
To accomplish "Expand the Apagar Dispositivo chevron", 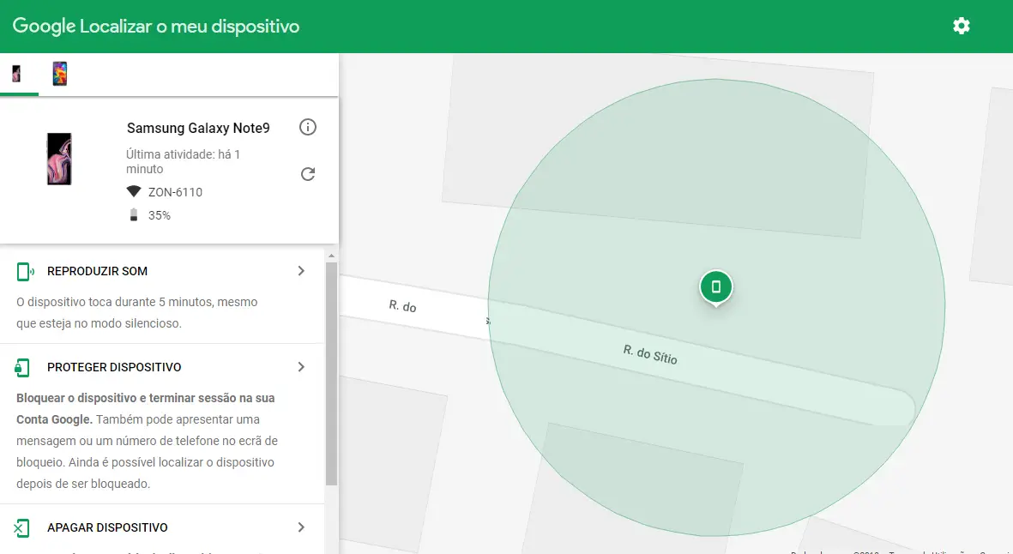I will coord(301,527).
